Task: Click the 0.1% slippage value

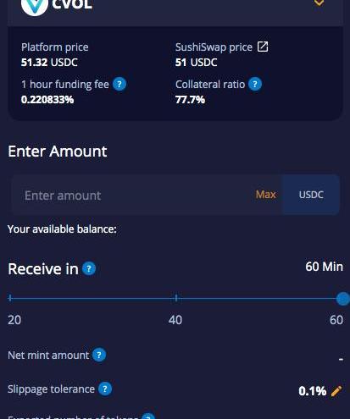Action: pyautogui.click(x=313, y=391)
